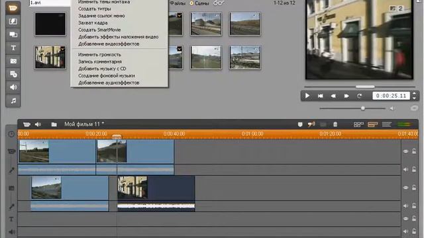Click the preview volume slider knob

363,108
